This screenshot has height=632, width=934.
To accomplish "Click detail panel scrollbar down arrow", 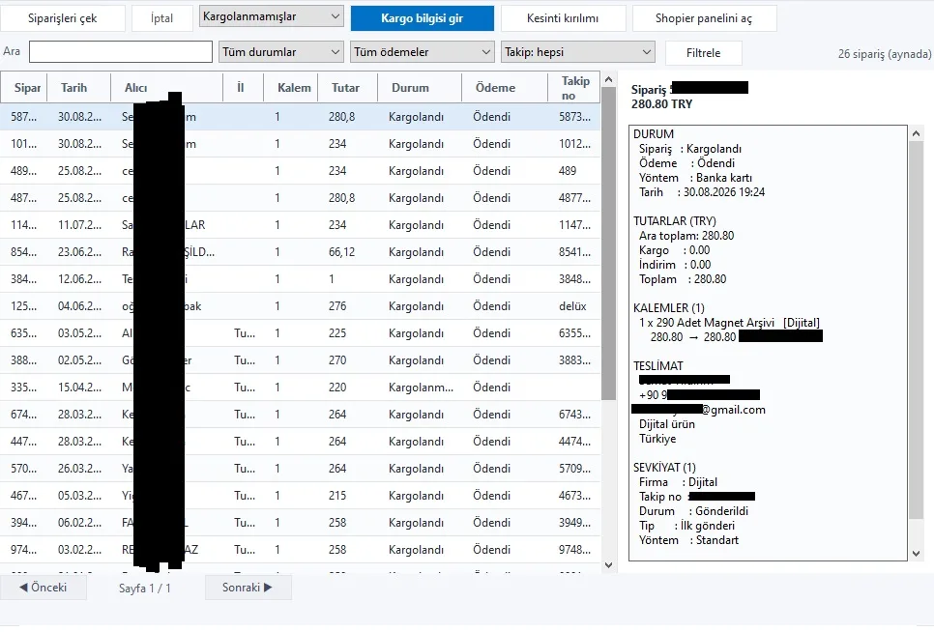I will coord(917,554).
